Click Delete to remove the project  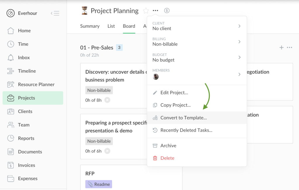coord(167,158)
